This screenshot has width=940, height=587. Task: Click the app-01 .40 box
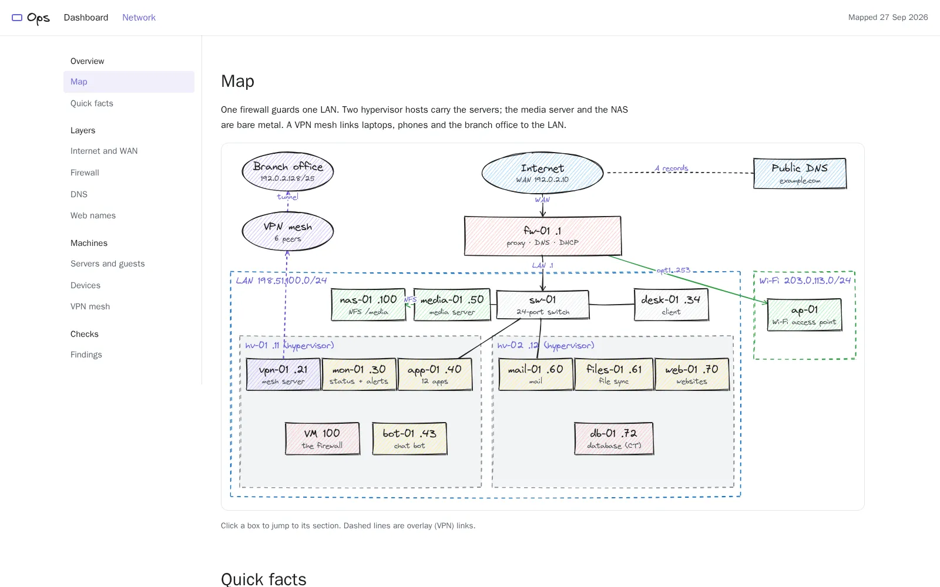coord(435,375)
